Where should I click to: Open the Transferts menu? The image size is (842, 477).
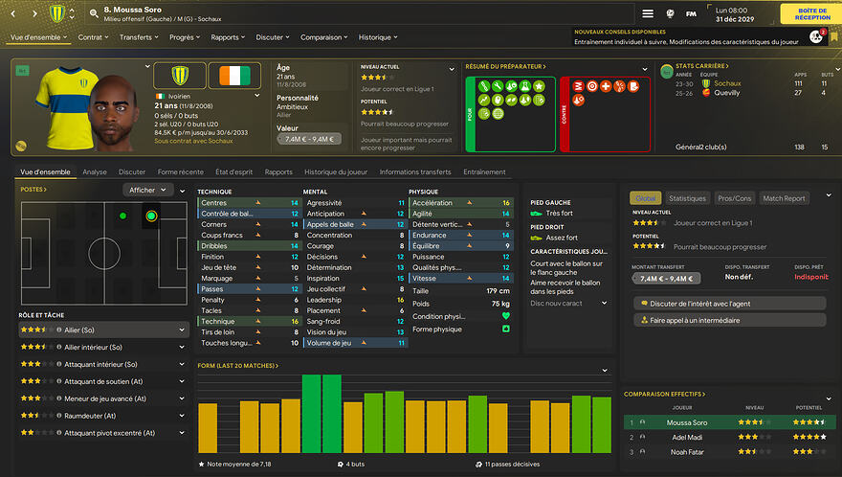[x=141, y=37]
